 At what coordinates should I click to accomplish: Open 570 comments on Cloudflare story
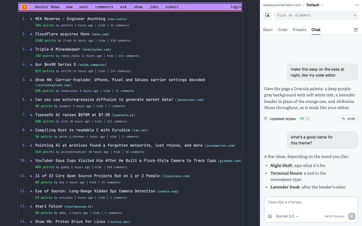pos(121,41)
